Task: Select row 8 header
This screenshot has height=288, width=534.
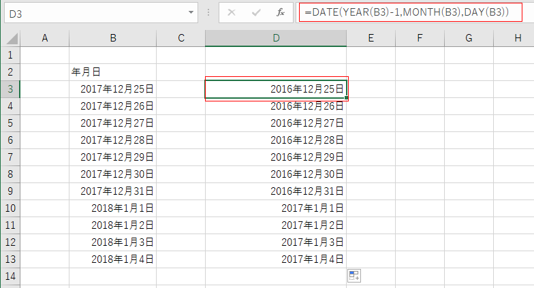Action: (x=10, y=174)
